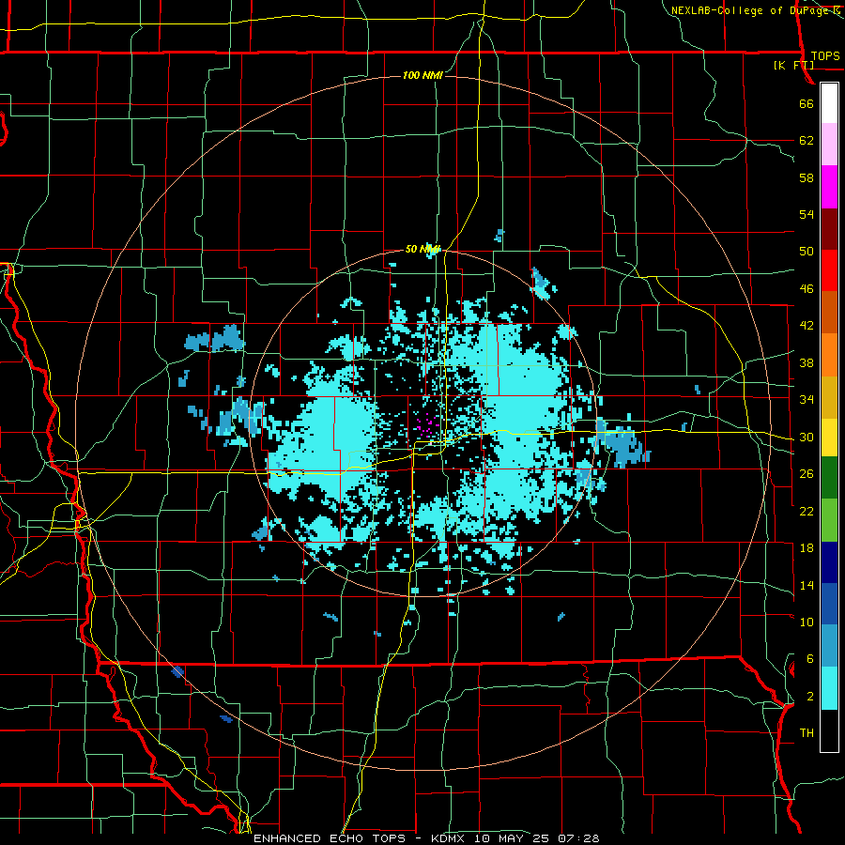Screen dimensions: 845x845
Task: Select the bright red legend swatch
Action: (x=829, y=270)
